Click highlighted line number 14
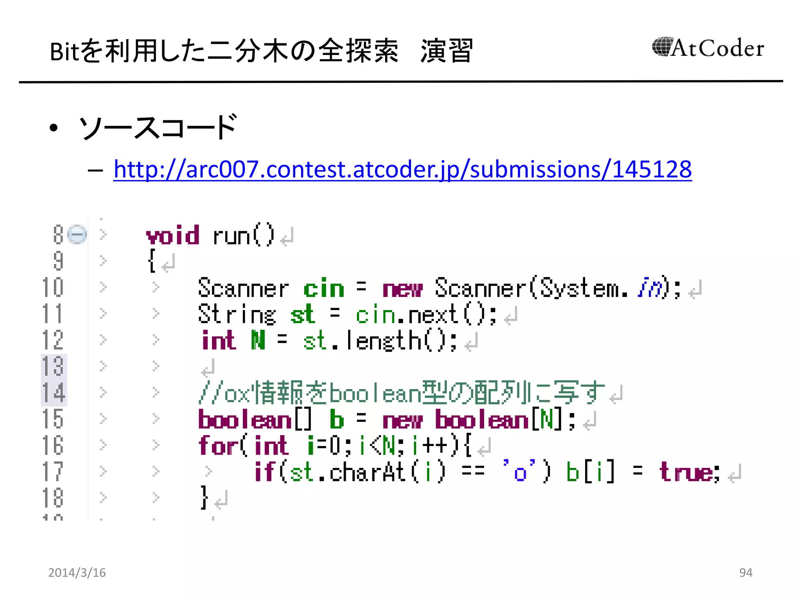 click(53, 393)
